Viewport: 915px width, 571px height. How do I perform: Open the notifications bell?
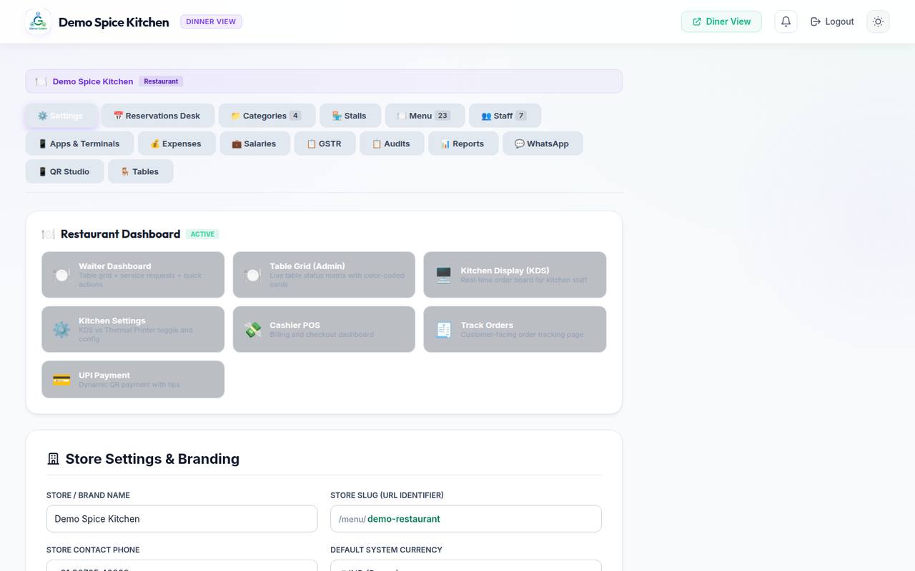tap(786, 21)
